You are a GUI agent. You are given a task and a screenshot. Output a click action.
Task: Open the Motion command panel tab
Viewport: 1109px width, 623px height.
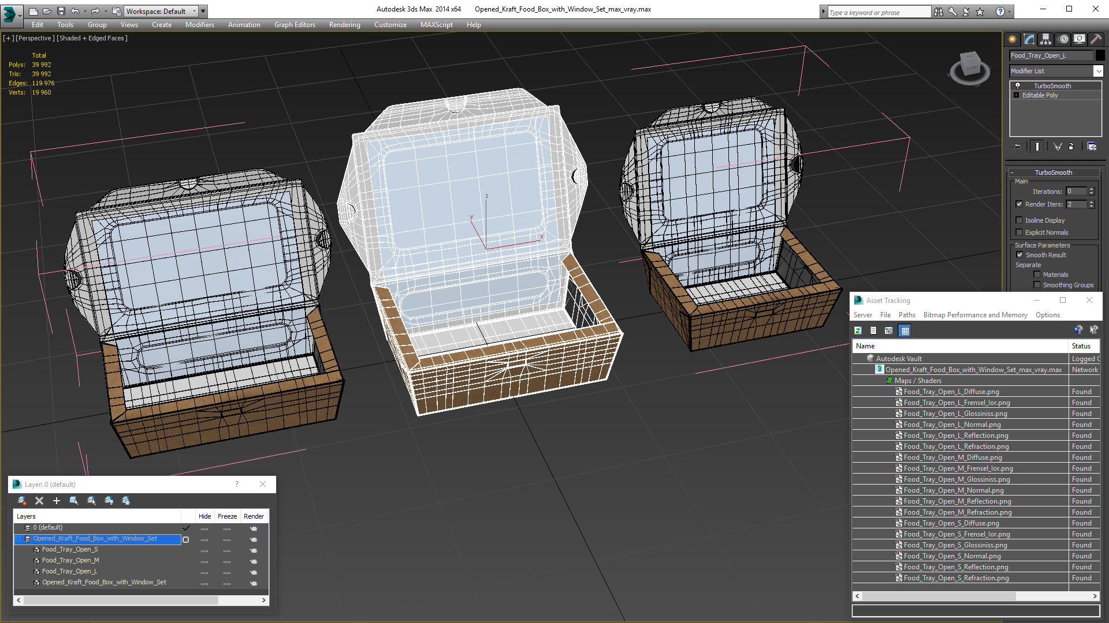pyautogui.click(x=1063, y=39)
